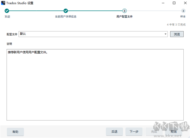Expand the 配置文件 dropdown arrow
Image resolution: width=190 pixels, height=138 pixels.
(x=166, y=34)
